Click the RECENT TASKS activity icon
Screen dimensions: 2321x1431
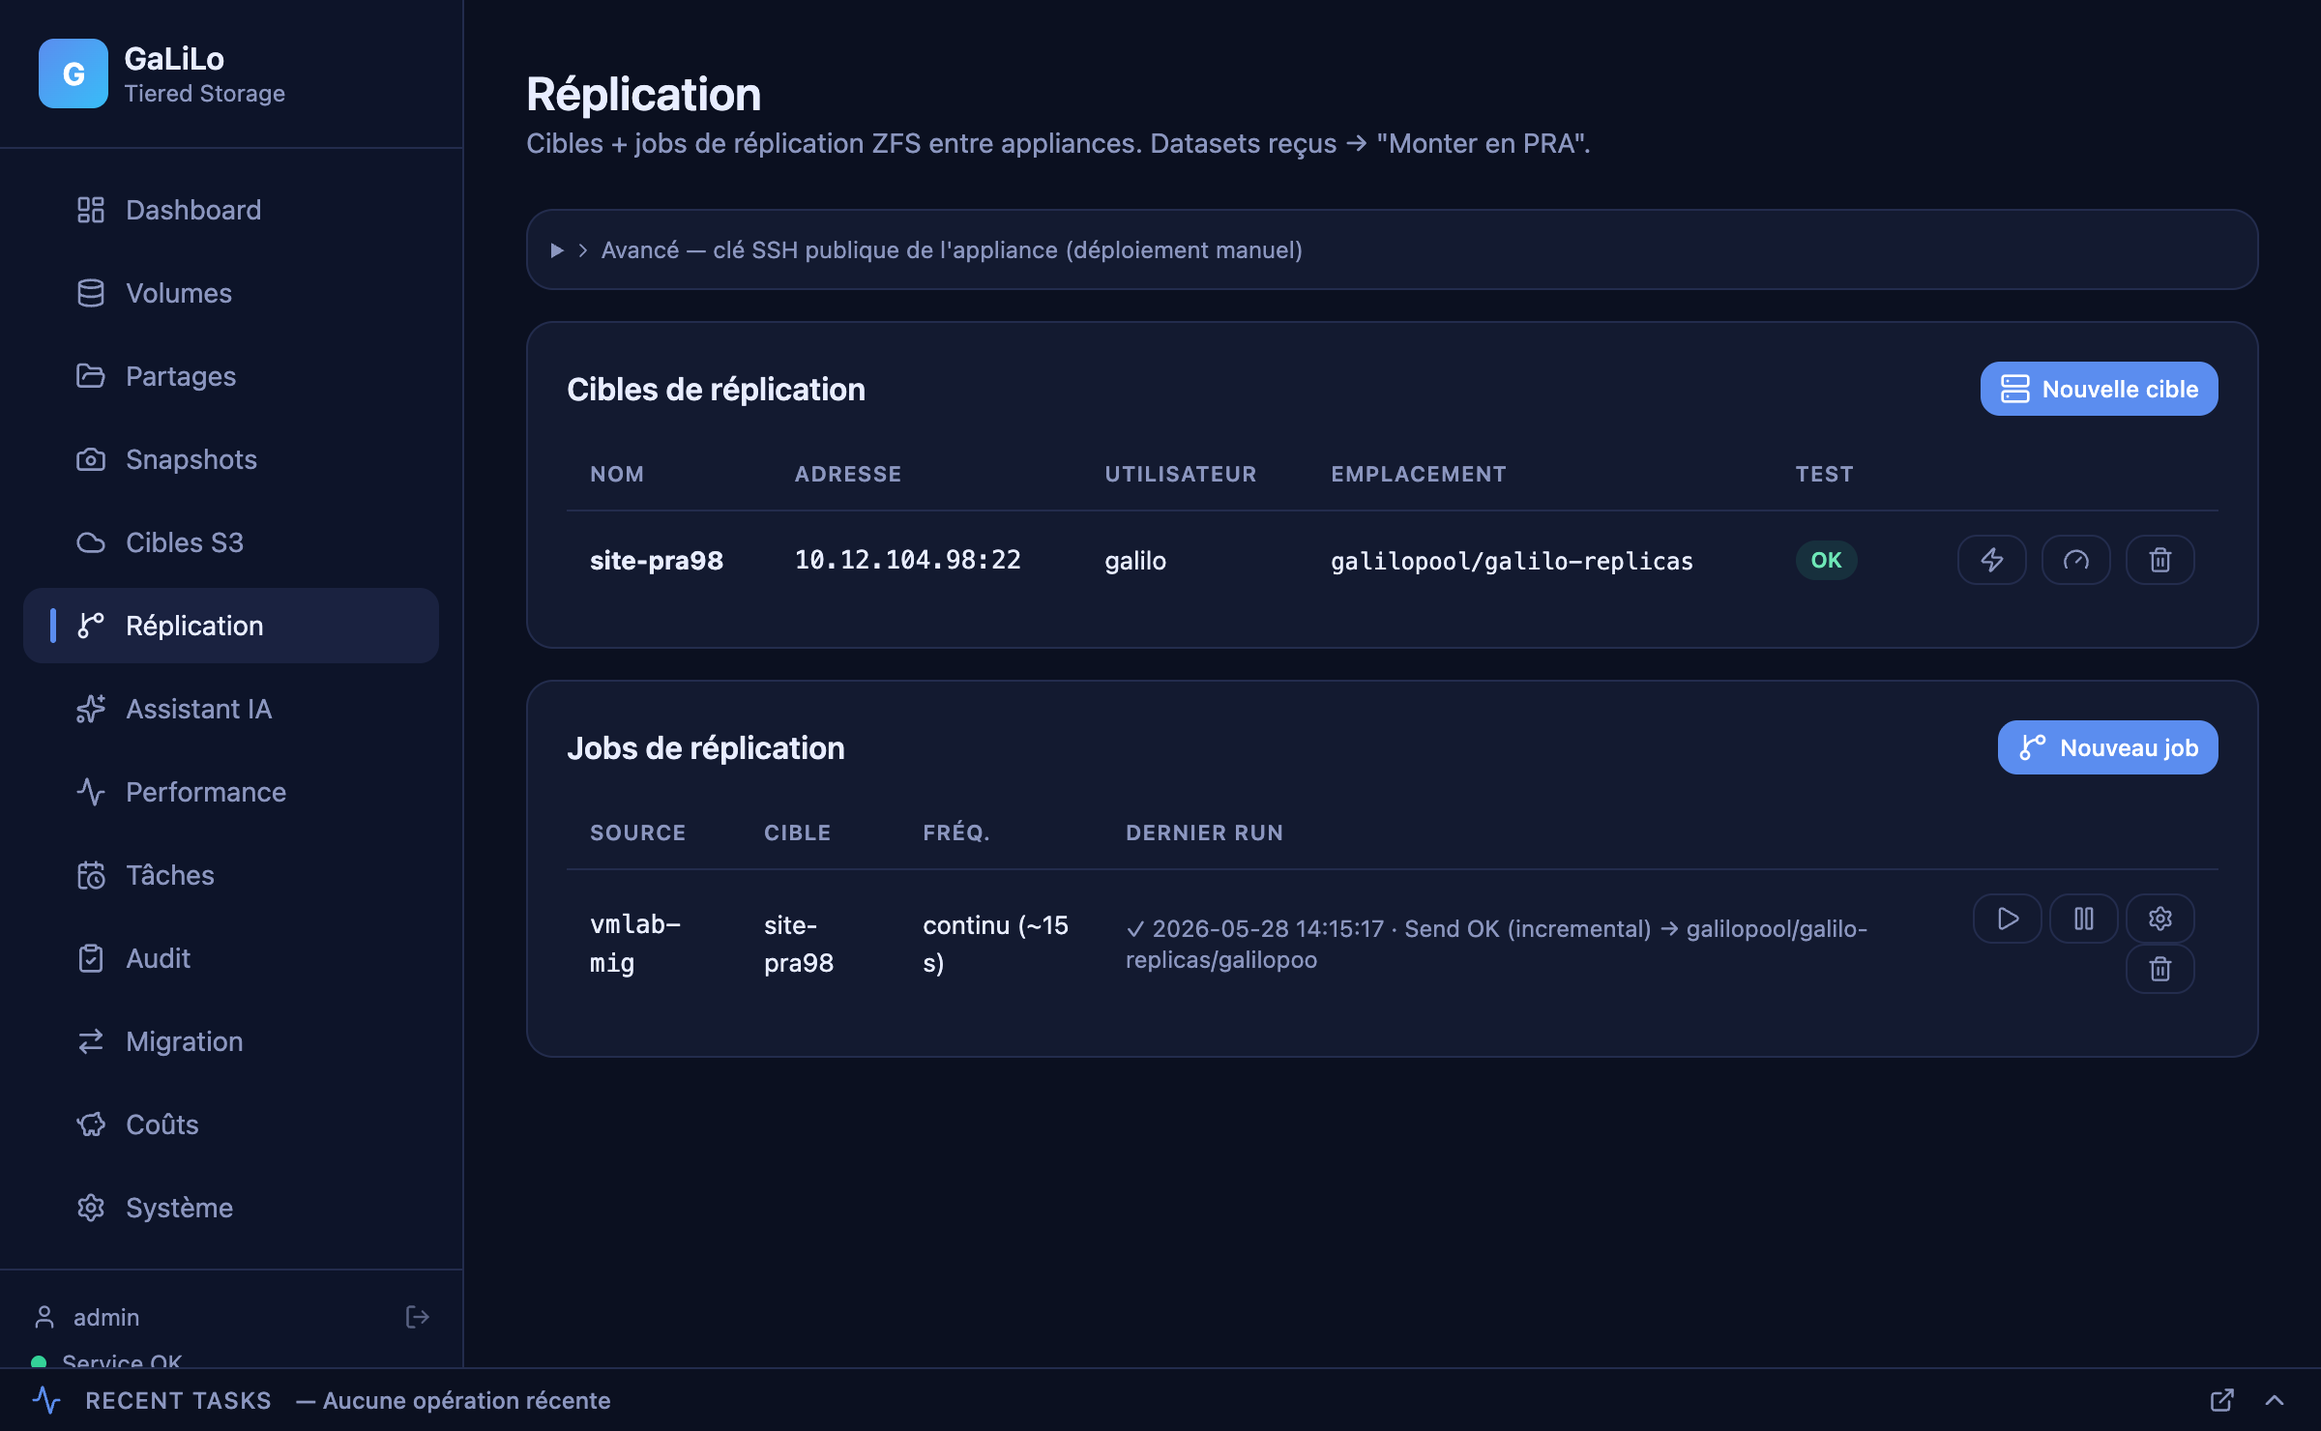tap(46, 1400)
